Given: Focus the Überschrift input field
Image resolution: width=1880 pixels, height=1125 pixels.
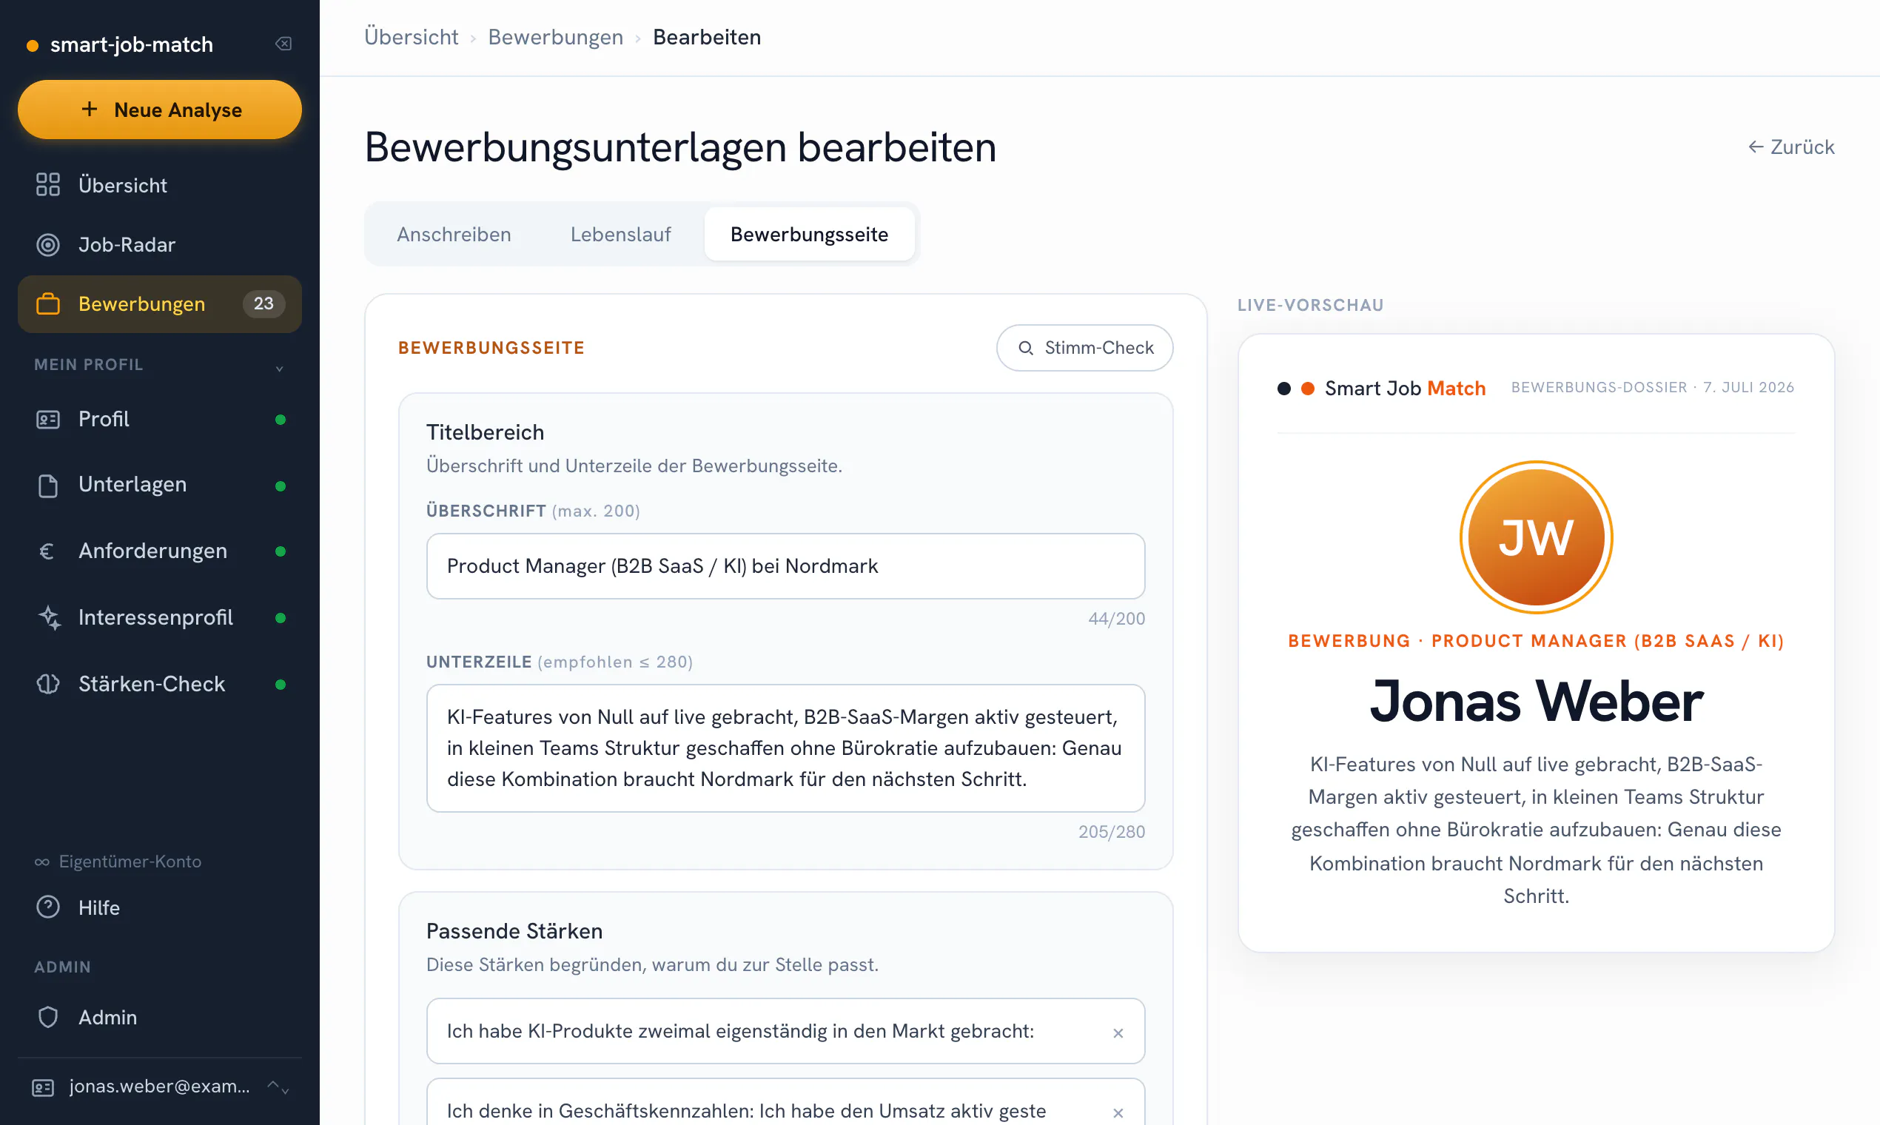Looking at the screenshot, I should pyautogui.click(x=785, y=566).
